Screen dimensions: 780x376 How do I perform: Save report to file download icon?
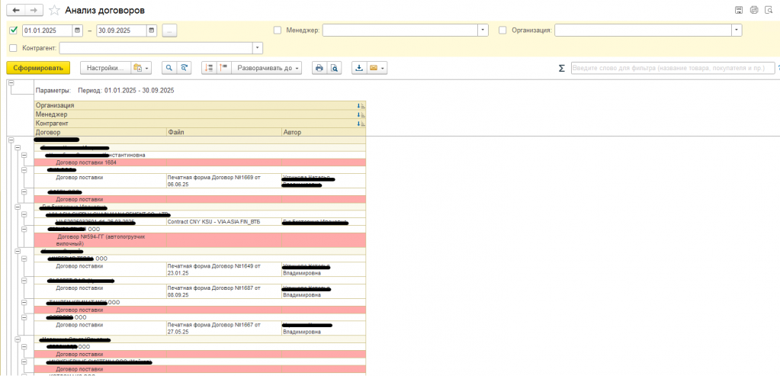358,68
